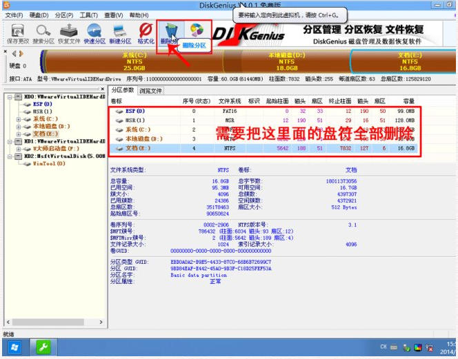Select the MSR(1) row in partition table
Image resolution: width=458 pixels, height=359 pixels.
264,121
